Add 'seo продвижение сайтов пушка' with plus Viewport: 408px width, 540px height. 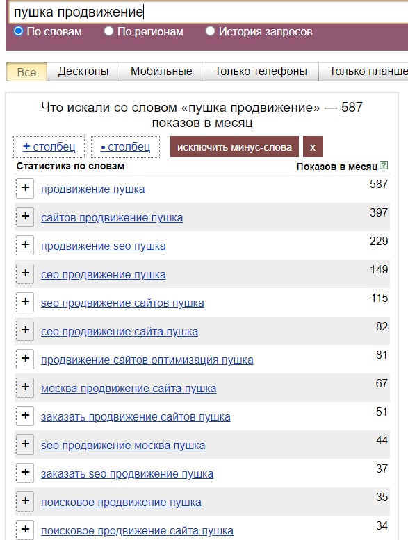pos(25,302)
